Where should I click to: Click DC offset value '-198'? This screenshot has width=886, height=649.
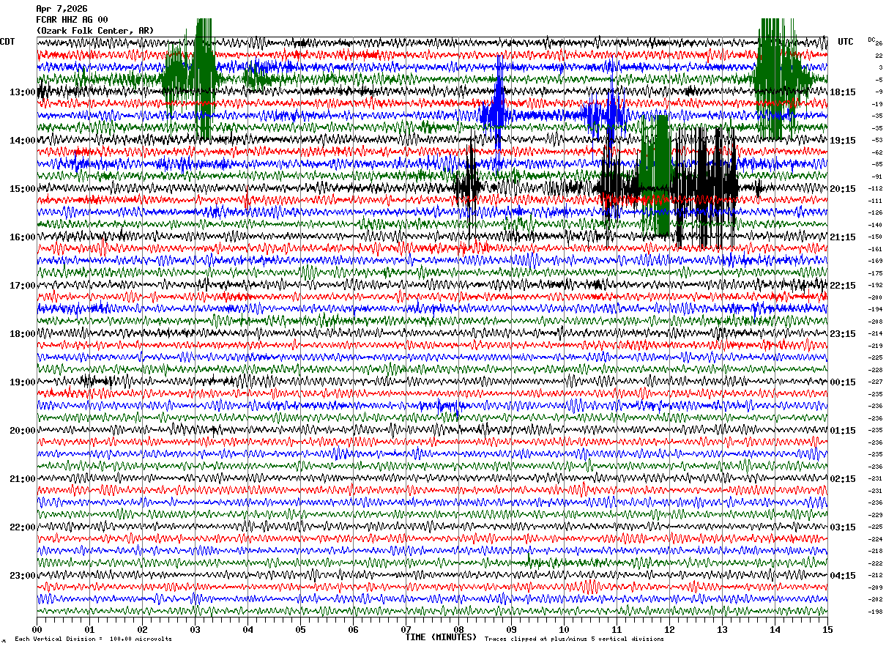click(876, 611)
